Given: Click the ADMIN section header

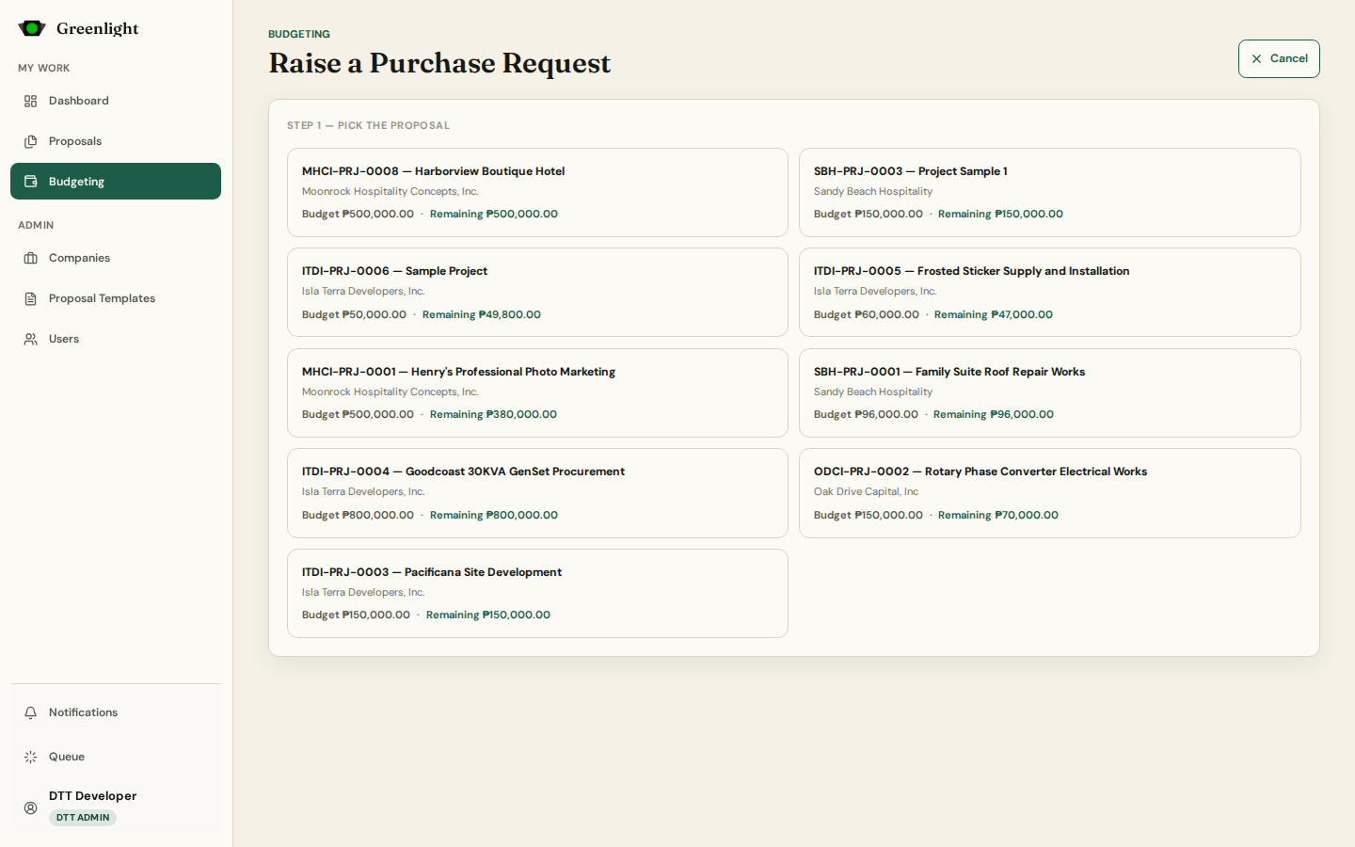Looking at the screenshot, I should click(x=36, y=225).
